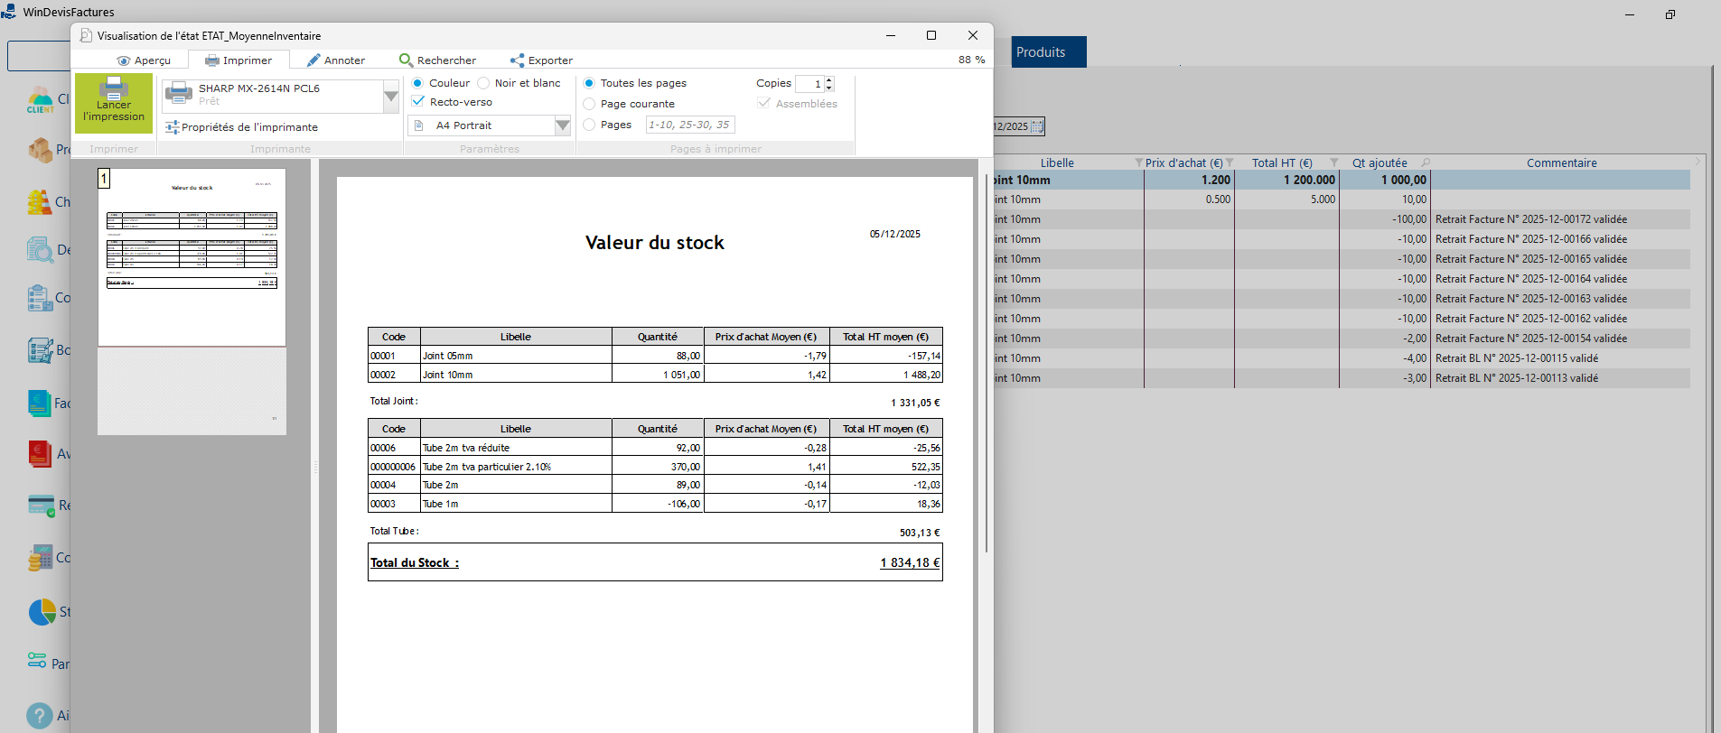Click the 0.500 Prix d'achat cell

[1189, 199]
